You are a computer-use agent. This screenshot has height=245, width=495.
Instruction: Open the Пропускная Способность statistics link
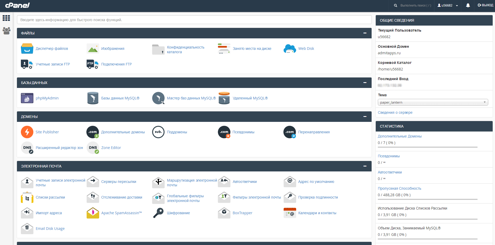(399, 188)
